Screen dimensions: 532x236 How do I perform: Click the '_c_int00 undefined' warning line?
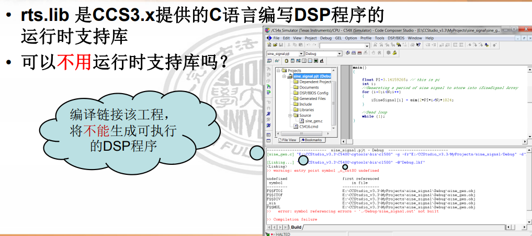click(x=323, y=171)
